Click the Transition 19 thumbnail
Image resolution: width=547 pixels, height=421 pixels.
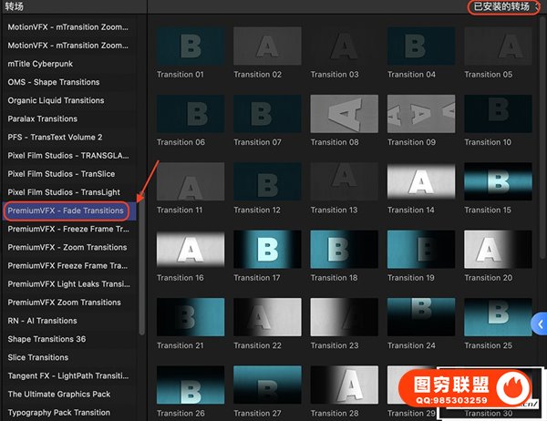421,249
